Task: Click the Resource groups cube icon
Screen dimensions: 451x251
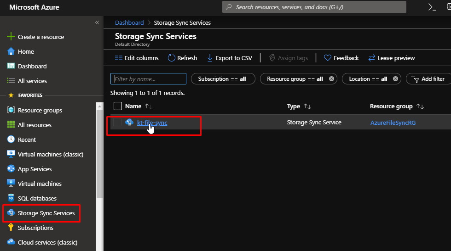Action: [11, 110]
